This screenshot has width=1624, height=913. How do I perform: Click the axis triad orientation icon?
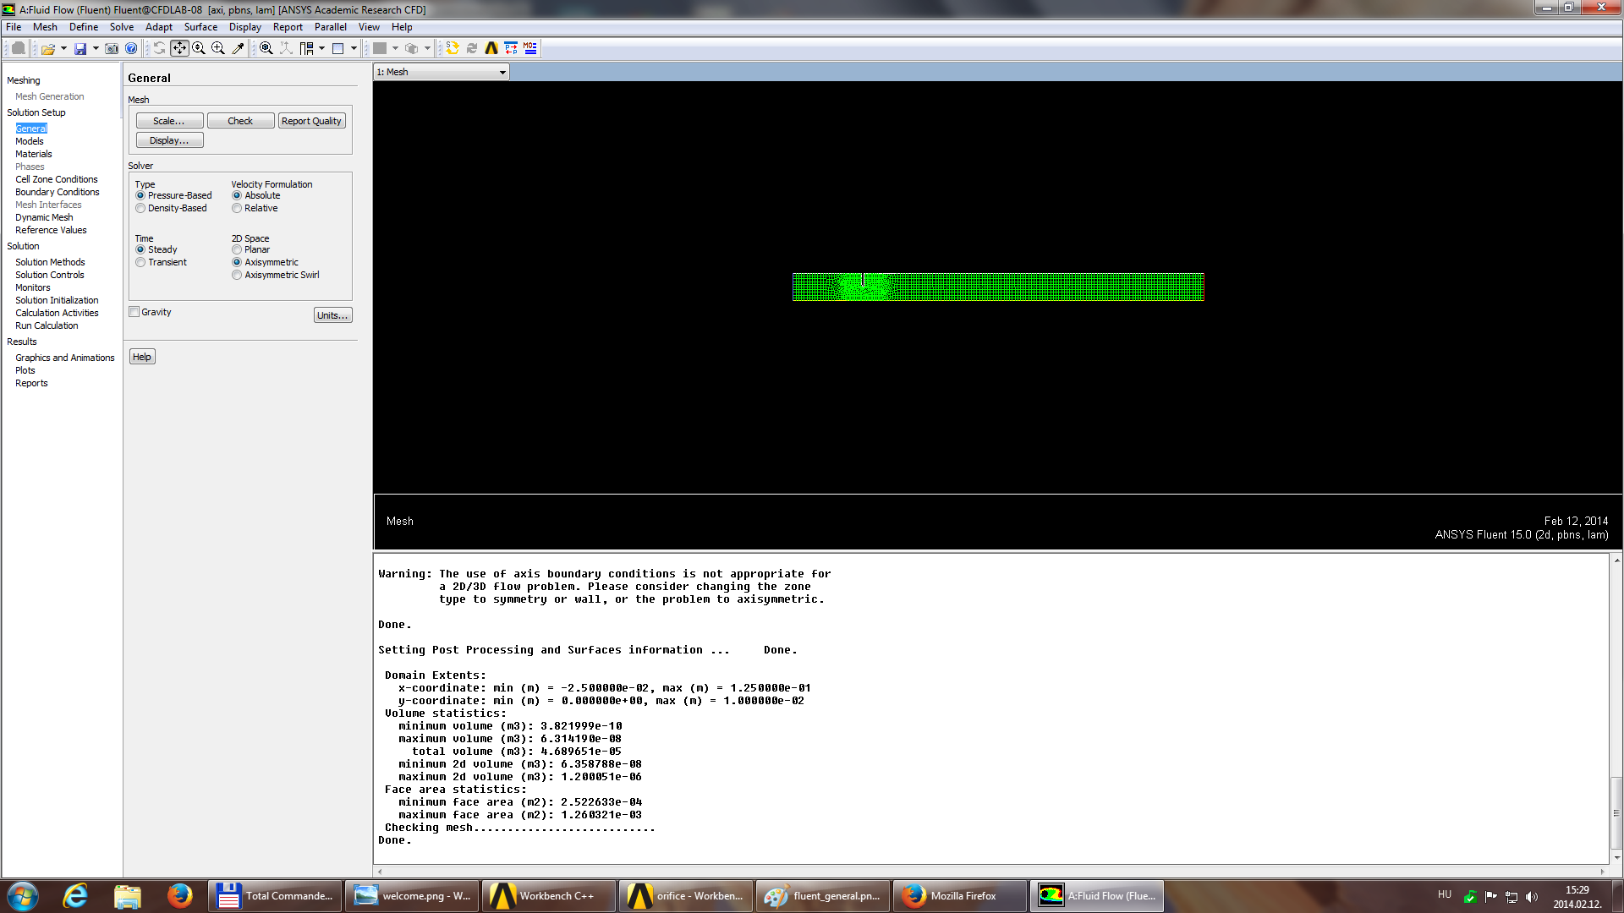(287, 48)
